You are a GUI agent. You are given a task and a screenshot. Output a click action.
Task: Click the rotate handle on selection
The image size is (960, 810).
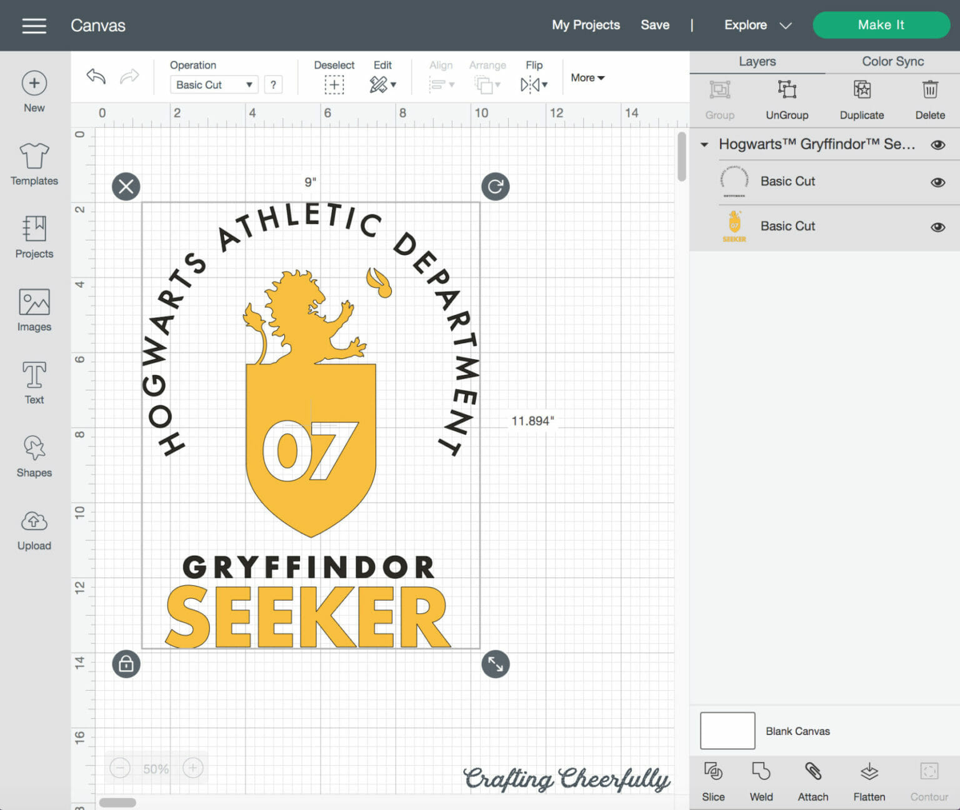click(x=495, y=187)
